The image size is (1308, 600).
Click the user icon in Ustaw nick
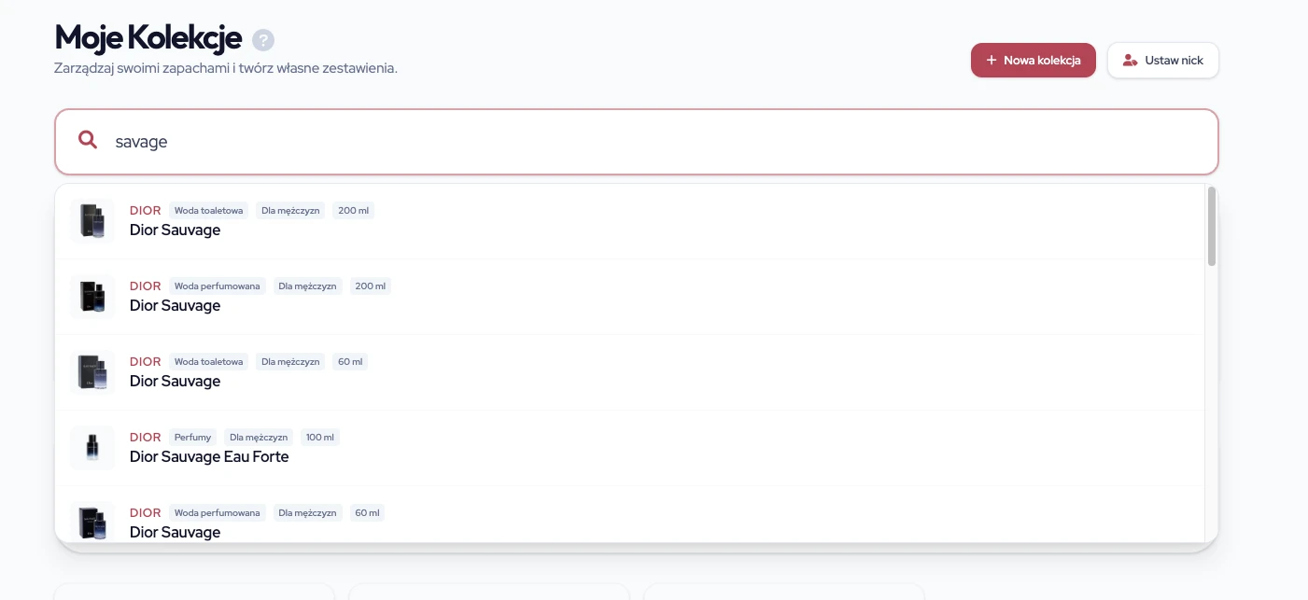[1130, 61]
